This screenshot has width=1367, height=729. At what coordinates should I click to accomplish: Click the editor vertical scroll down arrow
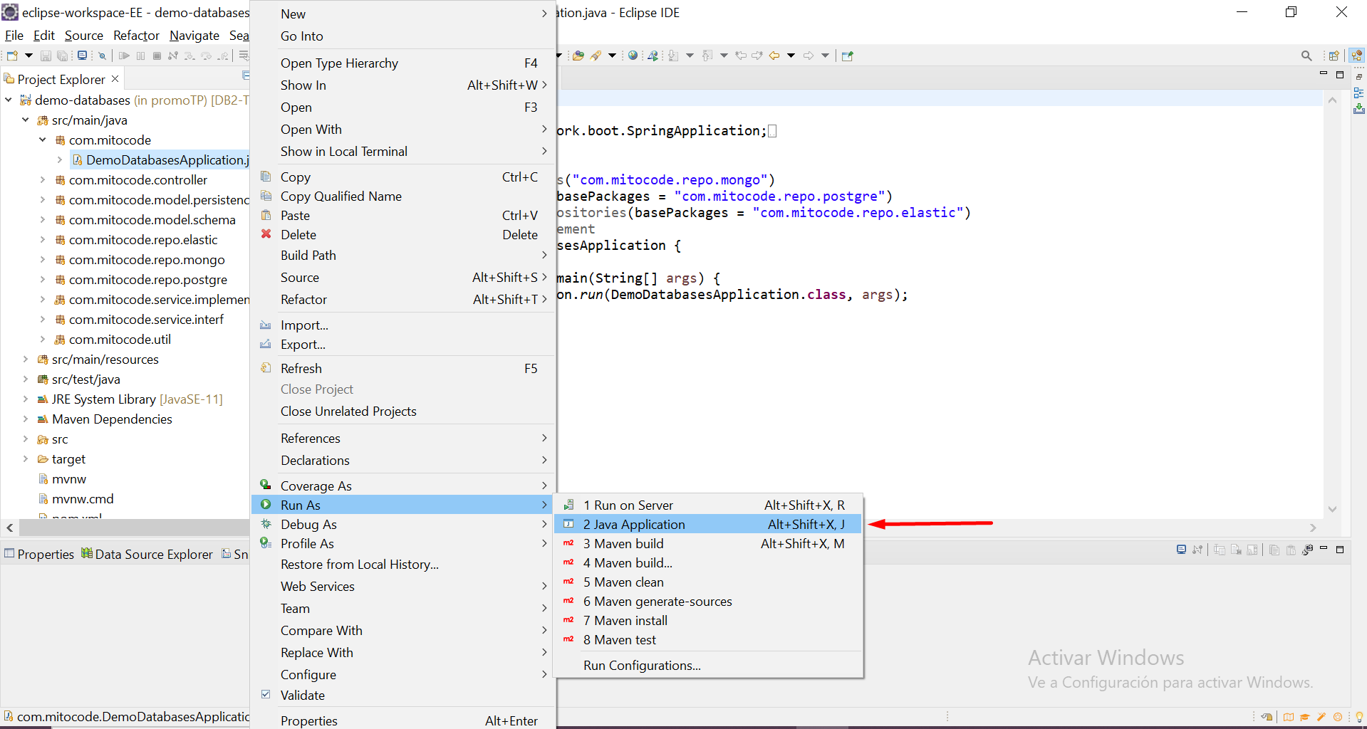(x=1332, y=509)
